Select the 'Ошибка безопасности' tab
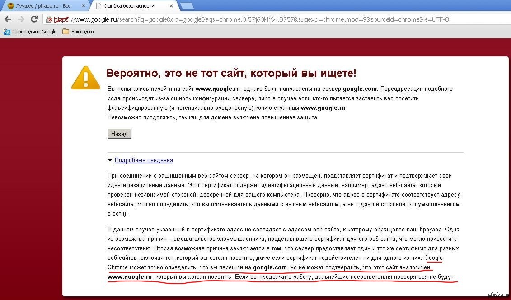Screen dimensions: 511x300 click(x=131, y=6)
